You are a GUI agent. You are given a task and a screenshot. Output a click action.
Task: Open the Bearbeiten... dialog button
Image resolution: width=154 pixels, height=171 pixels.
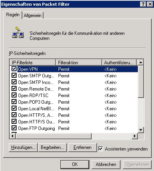(x=52, y=147)
